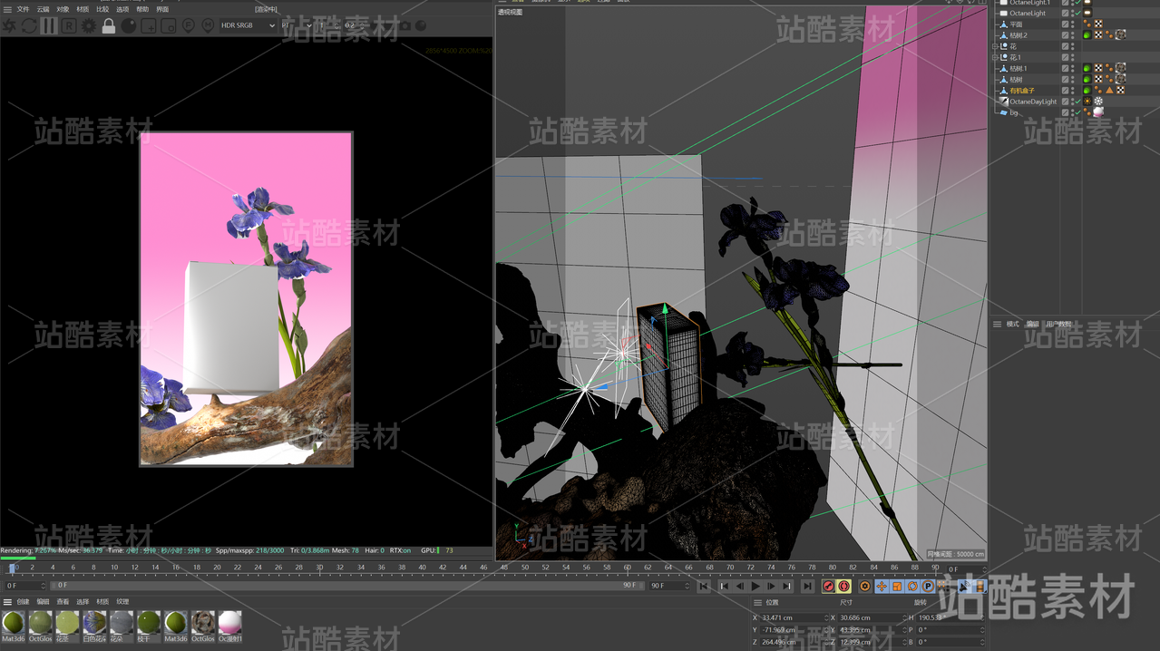Toggle visibility dots of 平面 object
This screenshot has height=651, width=1160.
point(1072,24)
